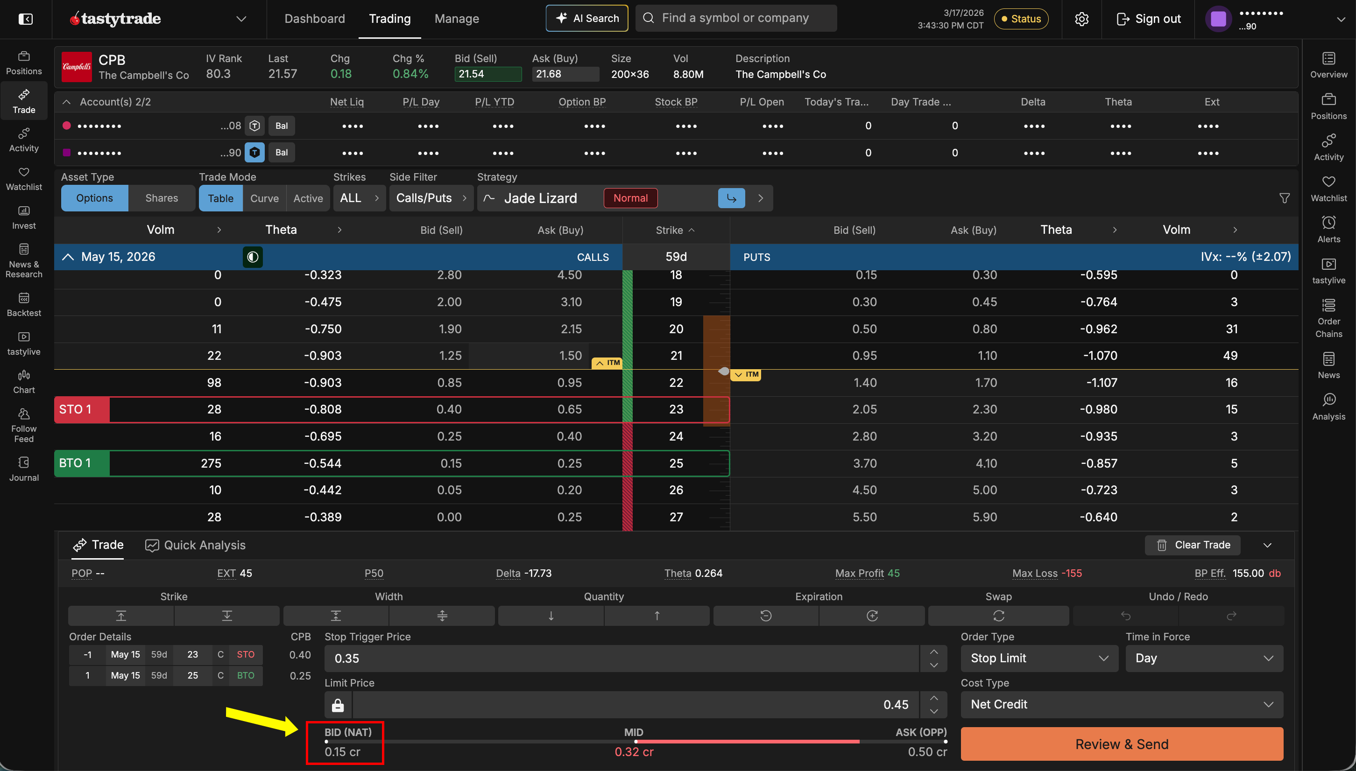Go to the Dashboard tab
Image resolution: width=1356 pixels, height=771 pixels.
[x=315, y=19]
